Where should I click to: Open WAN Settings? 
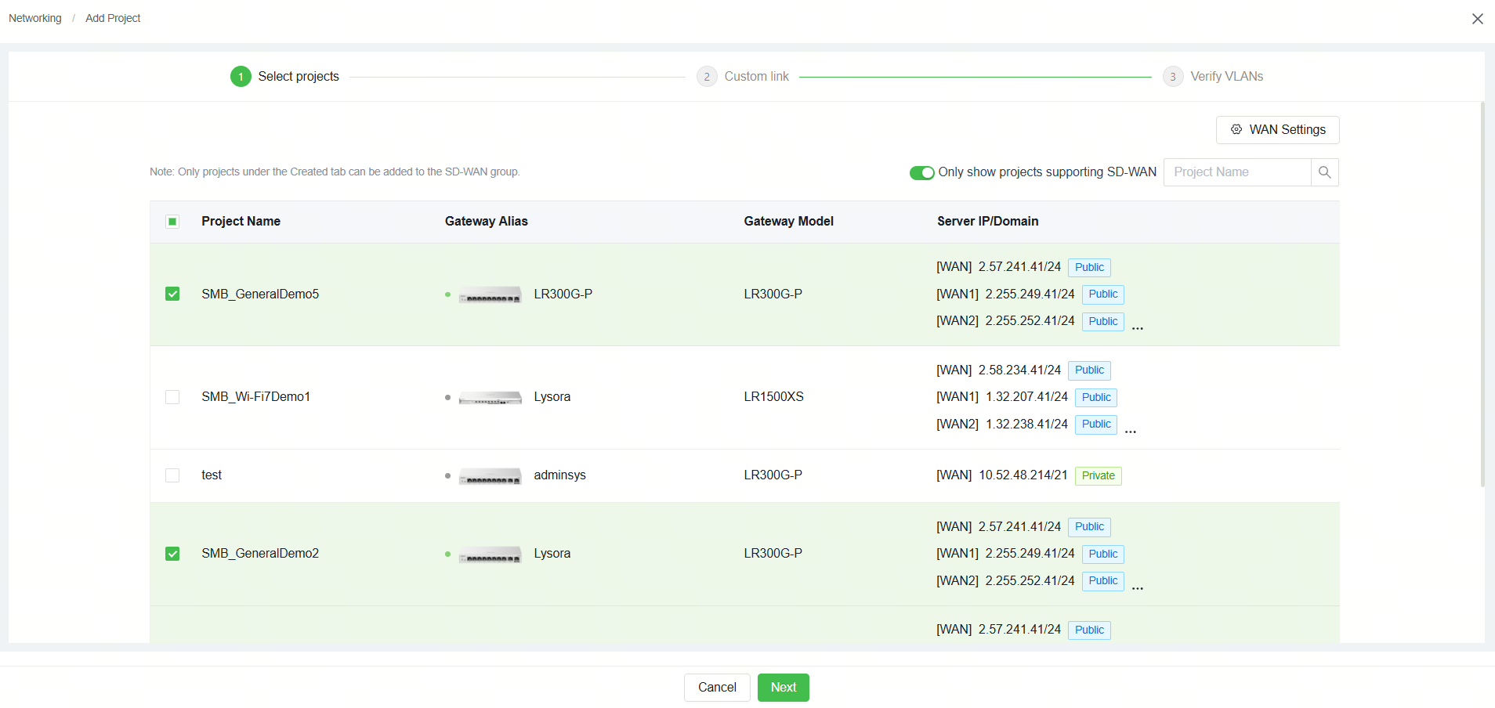tap(1277, 130)
